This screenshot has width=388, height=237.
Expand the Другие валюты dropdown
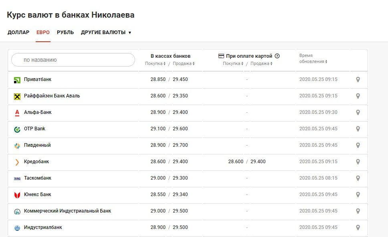pyautogui.click(x=106, y=32)
